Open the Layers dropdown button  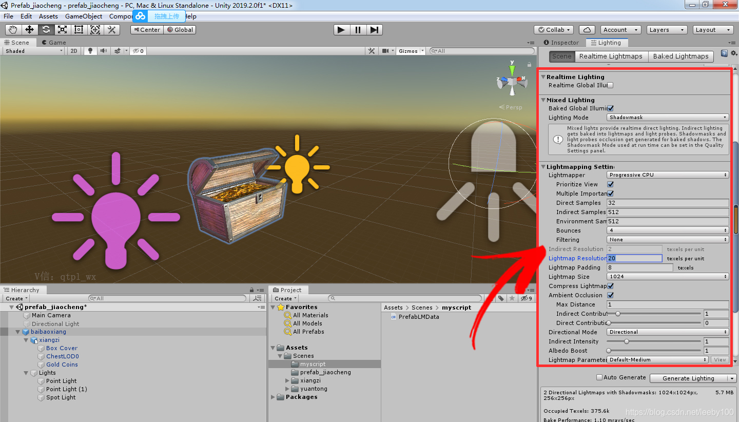[667, 30]
